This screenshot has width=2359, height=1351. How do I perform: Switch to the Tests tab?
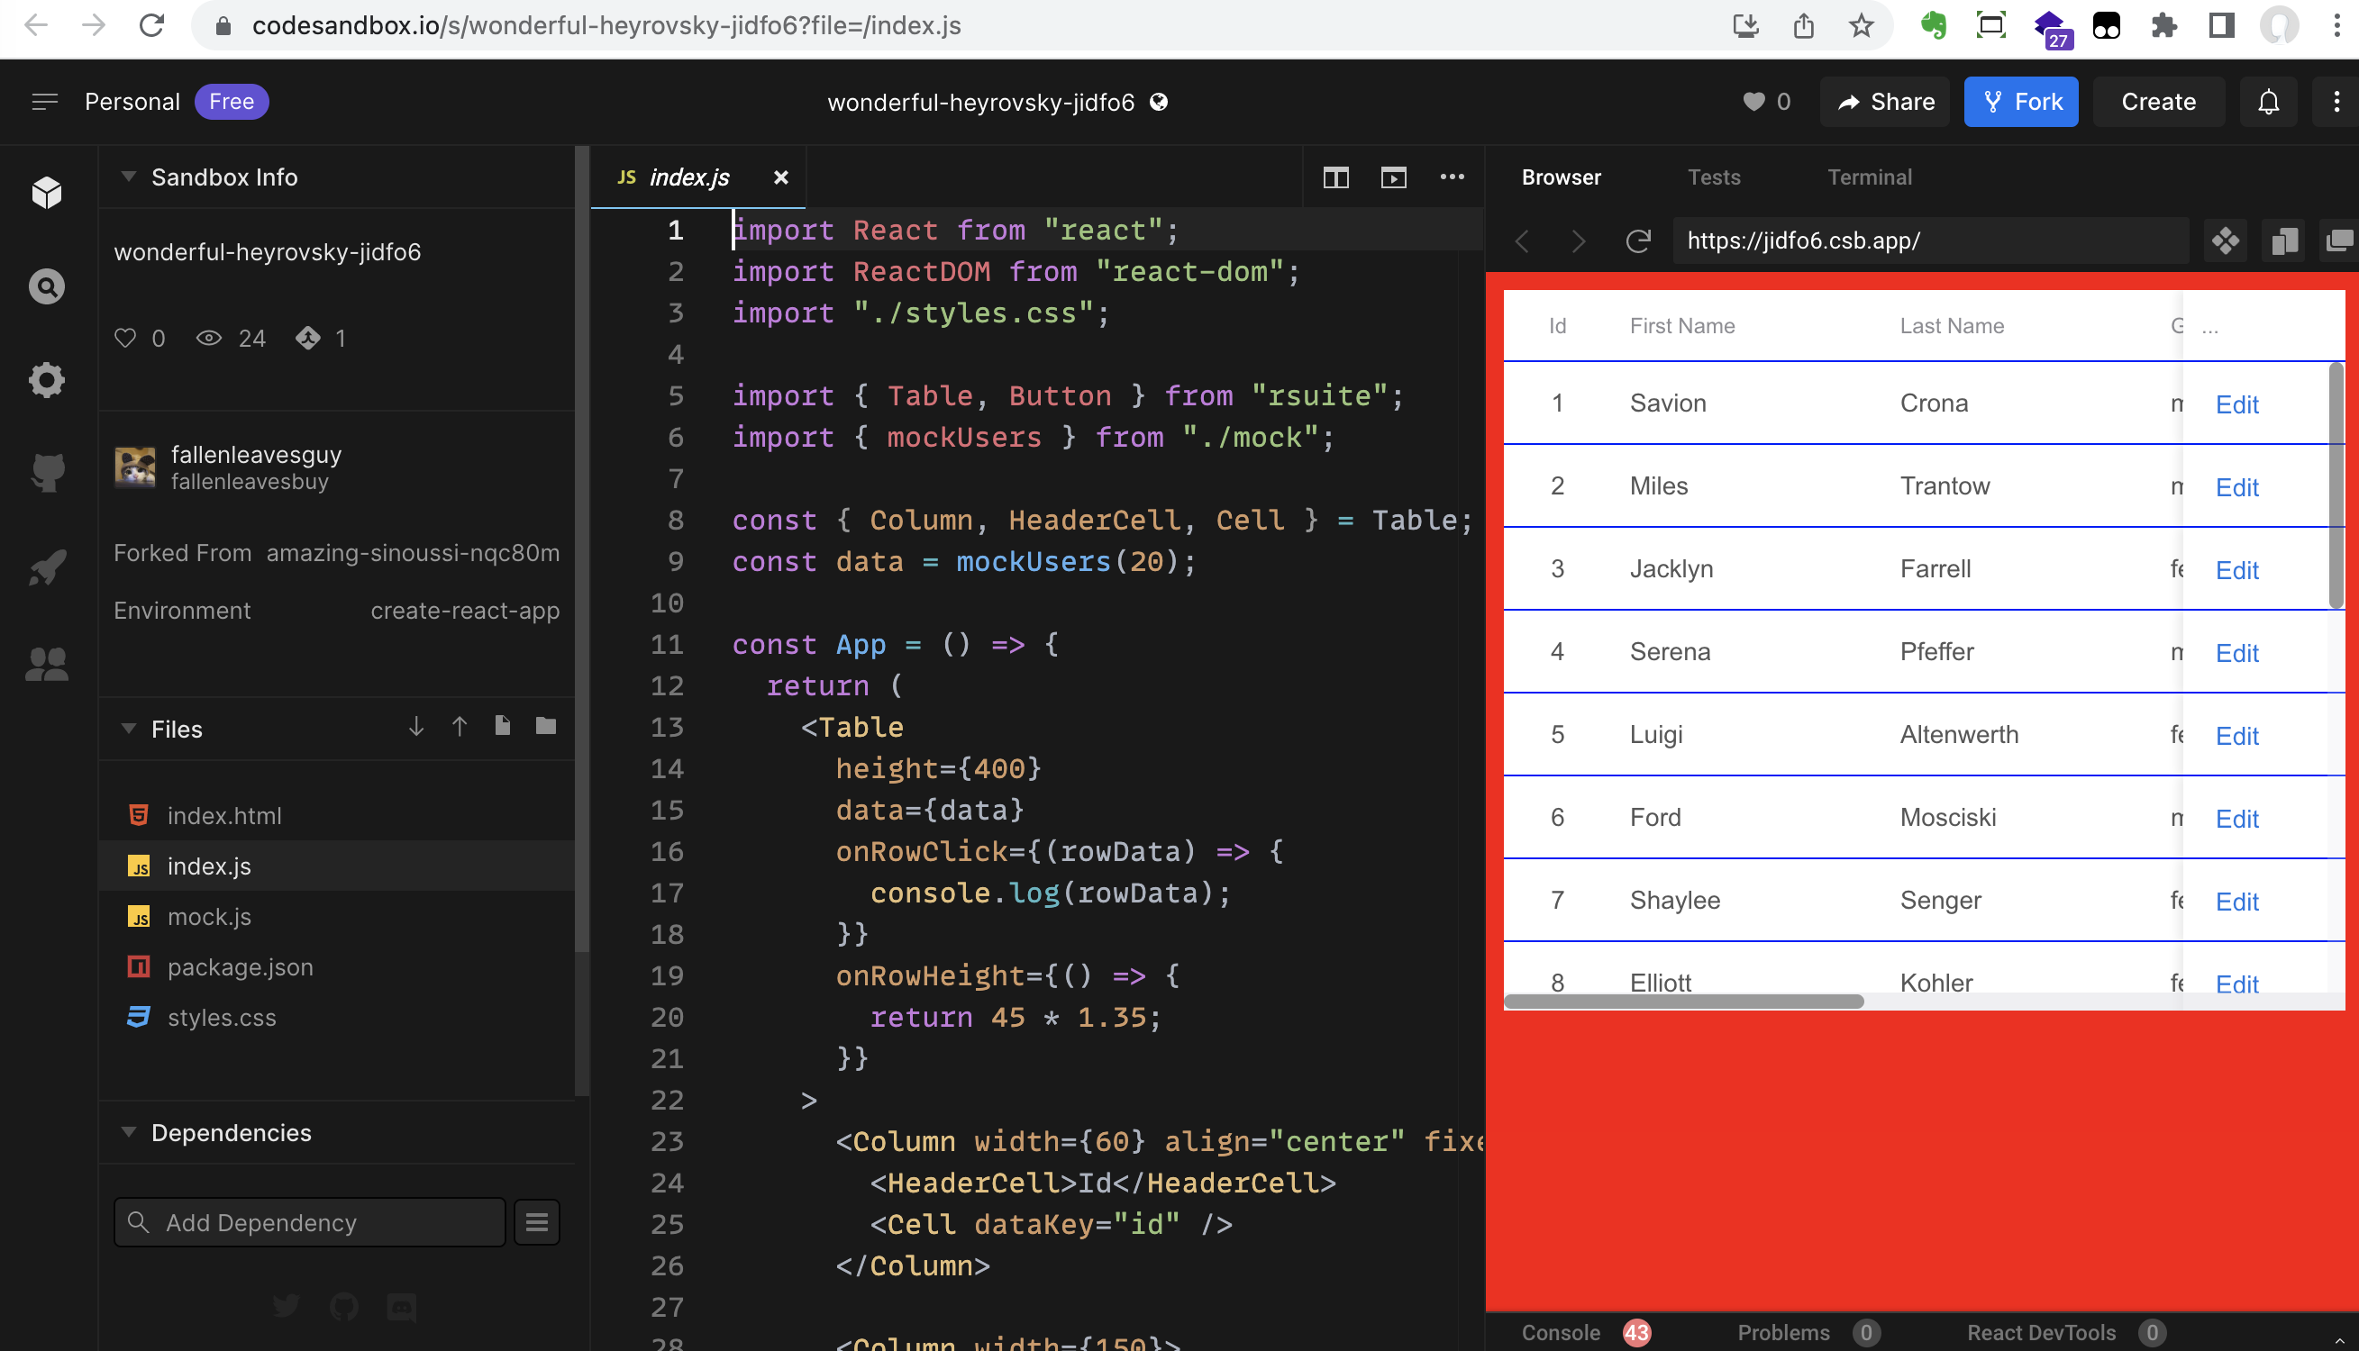(x=1713, y=177)
